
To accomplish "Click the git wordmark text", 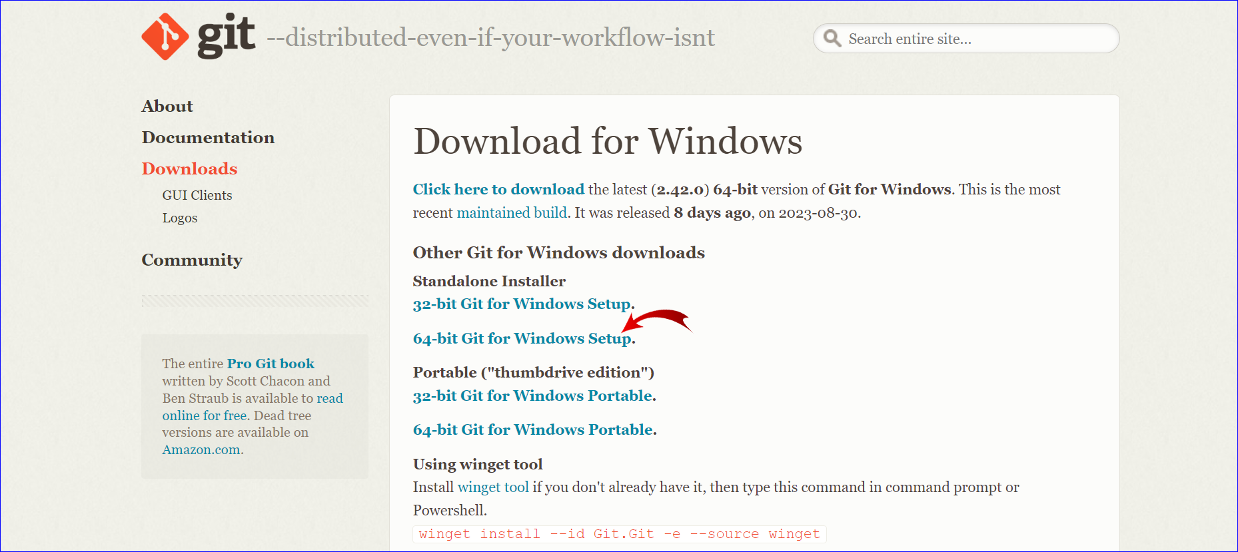I will 227,37.
